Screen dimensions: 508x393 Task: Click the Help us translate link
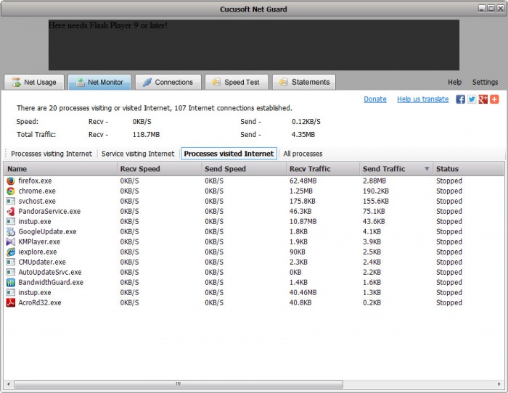(422, 99)
